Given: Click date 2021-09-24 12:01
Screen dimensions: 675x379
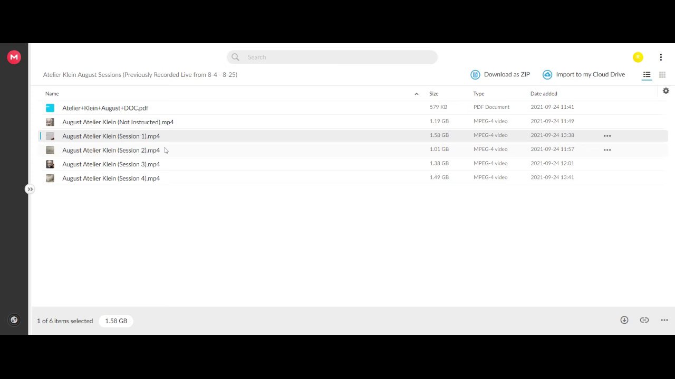Looking at the screenshot, I should tap(552, 163).
